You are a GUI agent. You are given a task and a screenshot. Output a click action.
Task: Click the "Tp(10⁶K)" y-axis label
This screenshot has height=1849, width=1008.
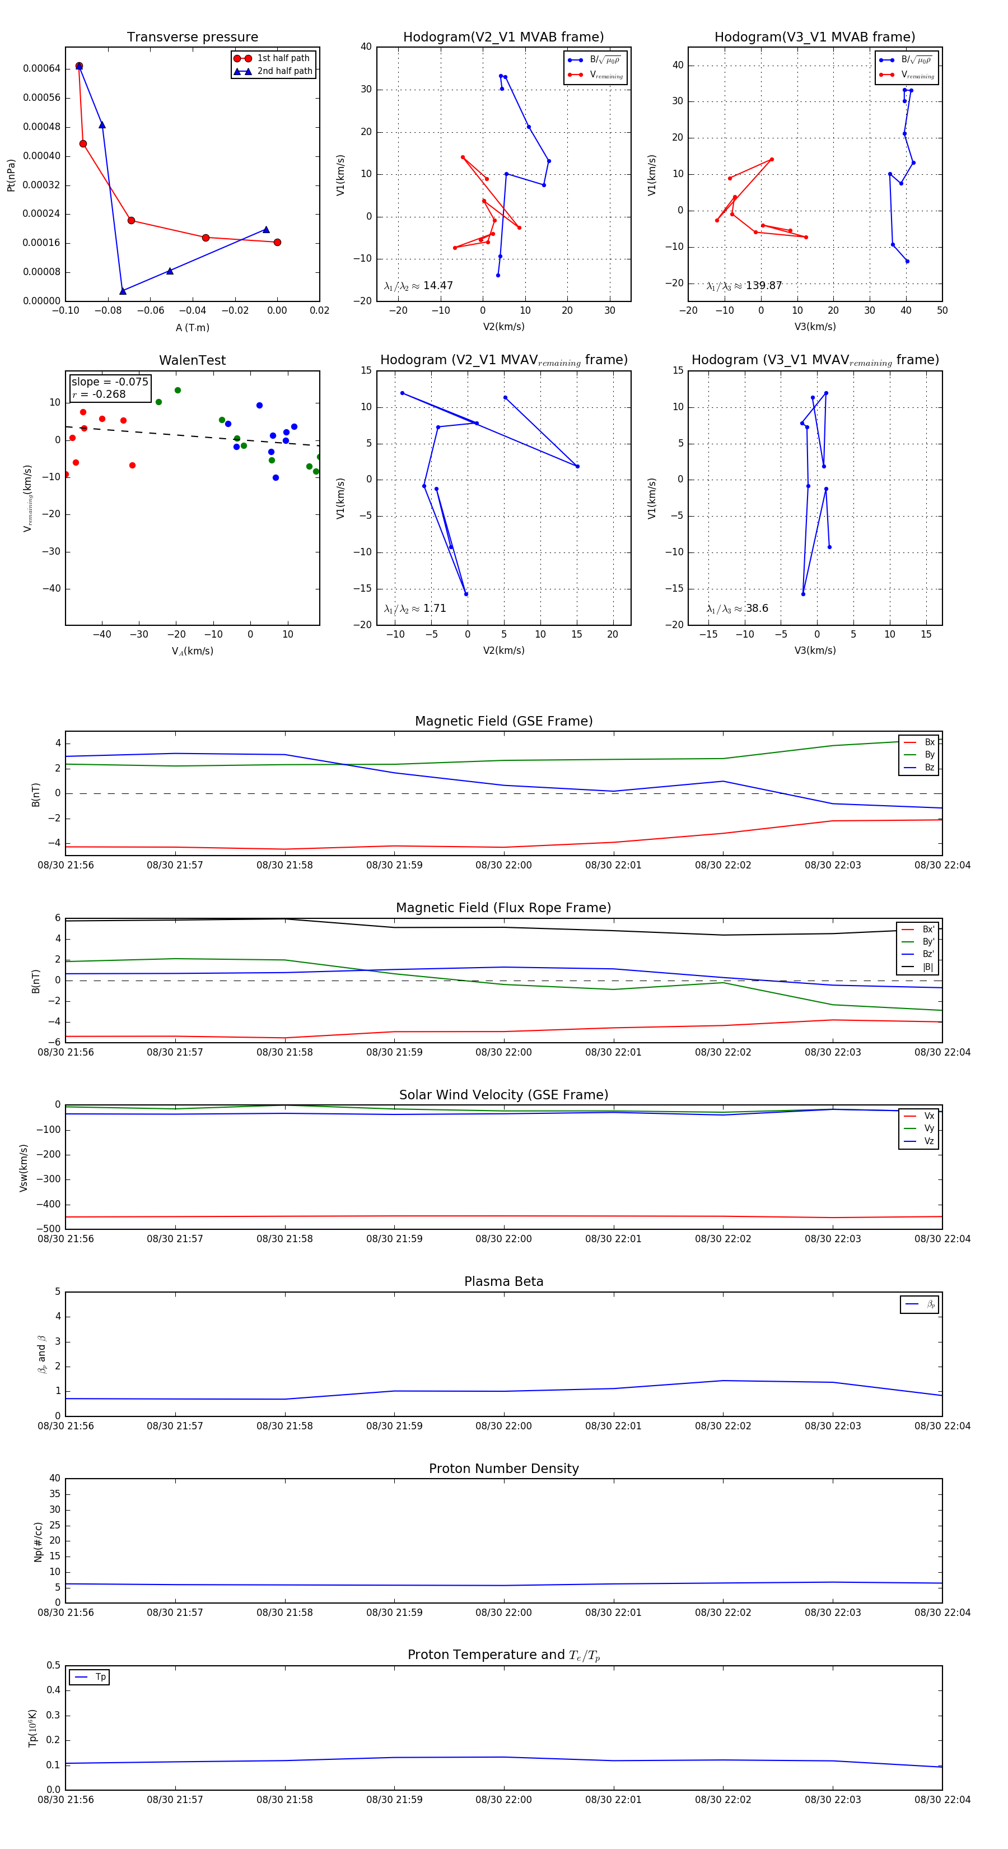(x=33, y=1728)
